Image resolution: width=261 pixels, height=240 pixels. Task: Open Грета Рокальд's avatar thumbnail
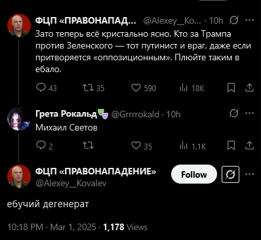[19, 119]
